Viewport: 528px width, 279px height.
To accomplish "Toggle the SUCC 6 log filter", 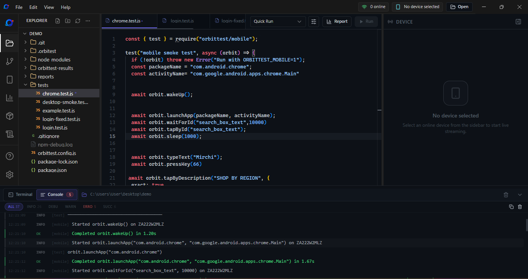I will click(109, 207).
